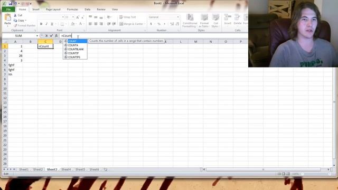Toggle Wrap Text
Viewport: 338px width, 190px height.
128,17
